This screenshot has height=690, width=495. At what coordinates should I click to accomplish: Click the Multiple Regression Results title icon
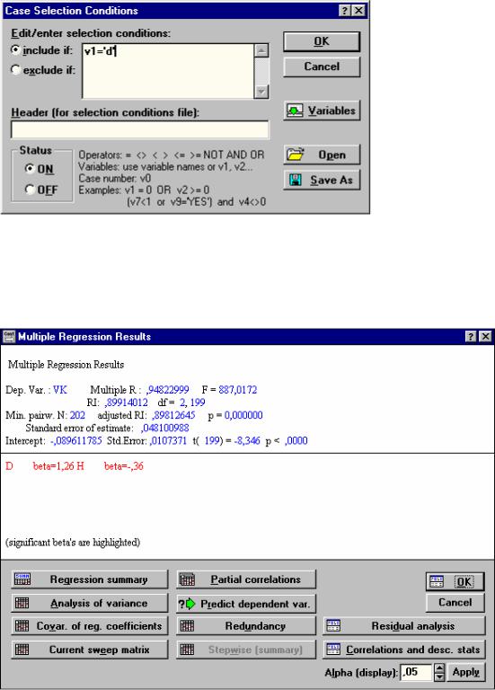click(x=8, y=337)
